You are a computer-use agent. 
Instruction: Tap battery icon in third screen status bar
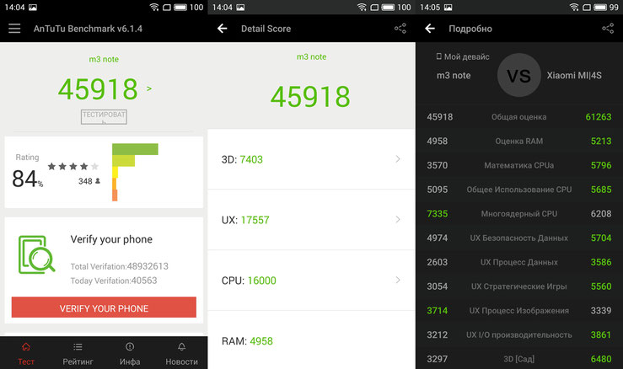[600, 7]
